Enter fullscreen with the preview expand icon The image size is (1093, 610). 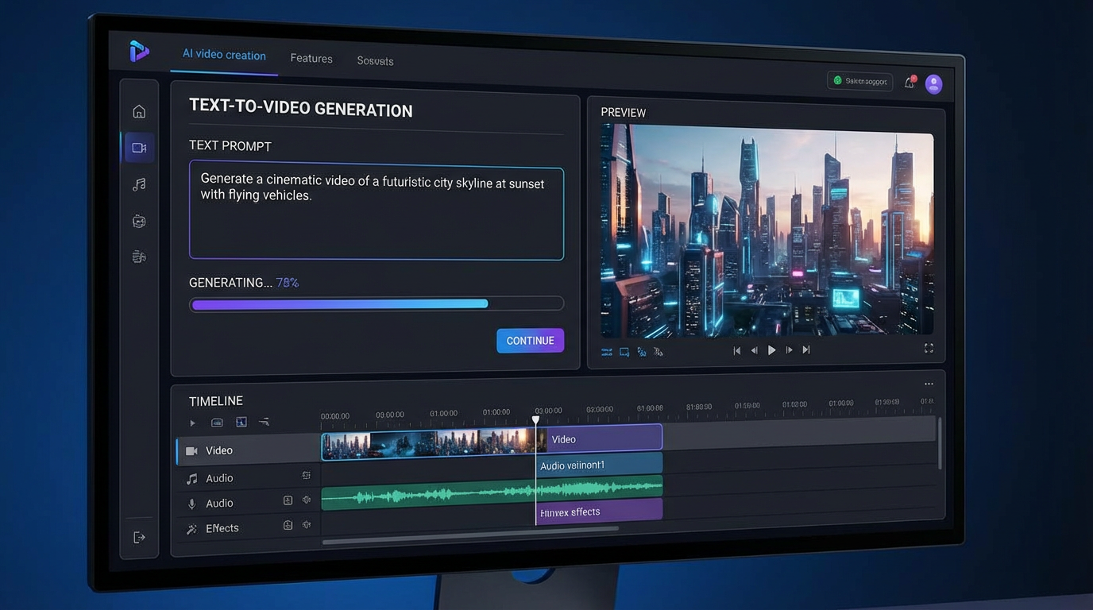(x=929, y=348)
